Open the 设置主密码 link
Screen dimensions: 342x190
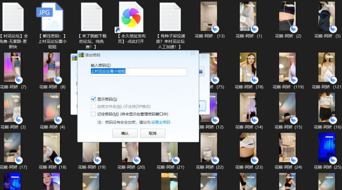161,122
